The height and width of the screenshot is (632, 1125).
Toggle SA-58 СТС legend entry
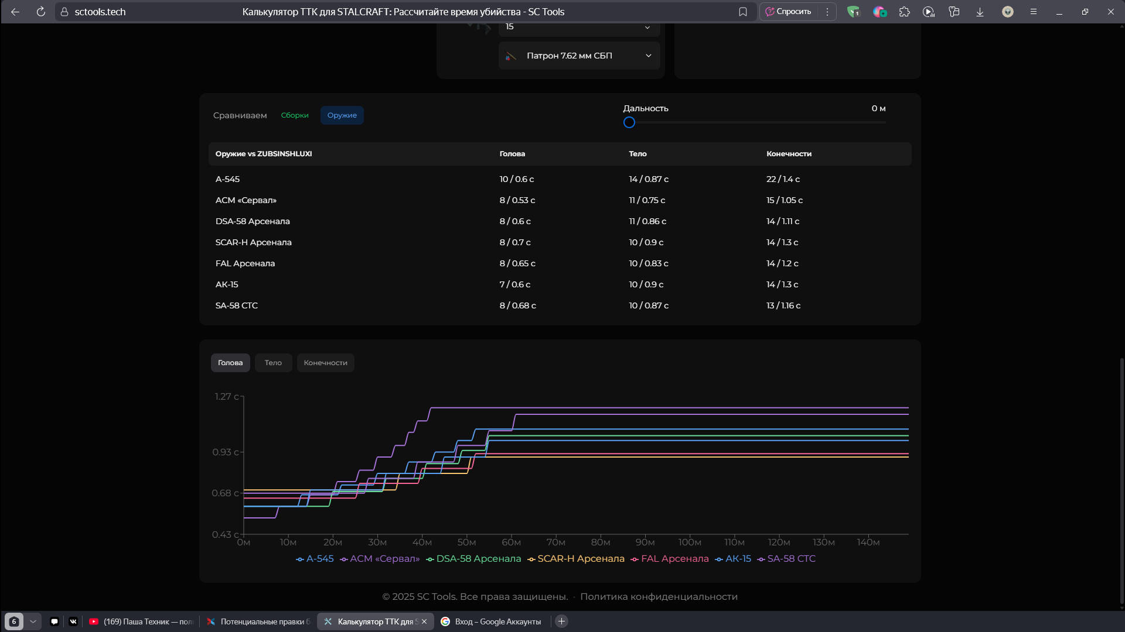(x=786, y=559)
